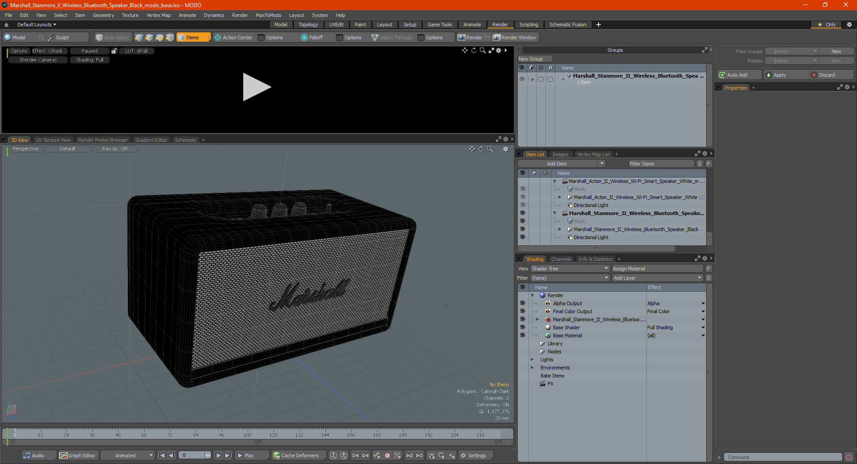This screenshot has height=464, width=857.
Task: Toggle Options checkbox after Action Center
Action: click(261, 37)
